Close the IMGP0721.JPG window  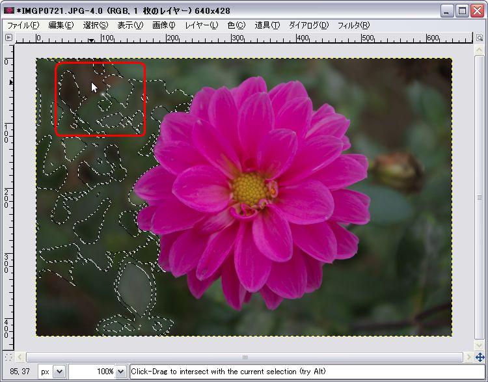click(477, 11)
